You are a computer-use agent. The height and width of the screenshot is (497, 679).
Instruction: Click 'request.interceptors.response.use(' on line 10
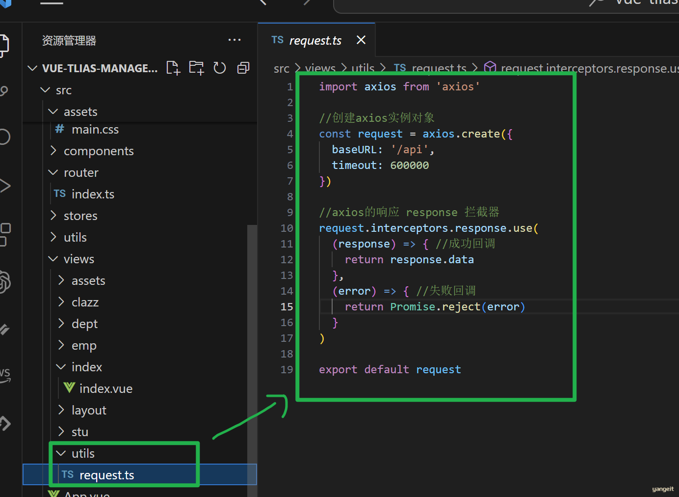pos(429,228)
